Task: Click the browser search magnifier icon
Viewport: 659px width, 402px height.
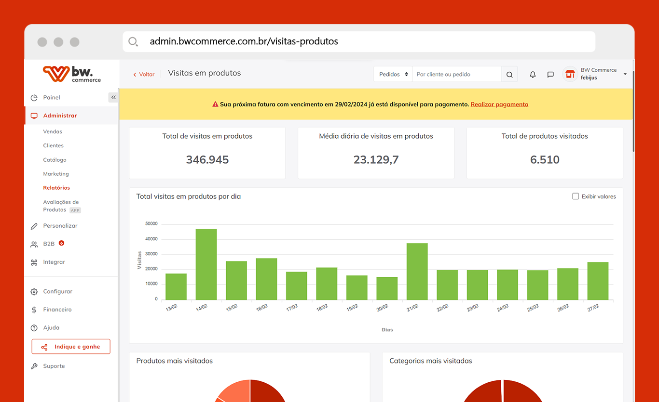Action: (x=133, y=41)
